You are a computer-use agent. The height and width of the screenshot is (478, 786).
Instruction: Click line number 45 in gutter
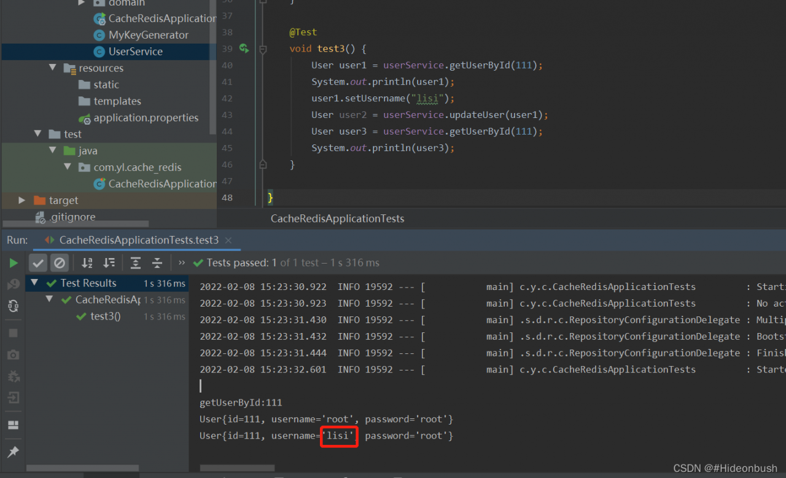point(227,148)
